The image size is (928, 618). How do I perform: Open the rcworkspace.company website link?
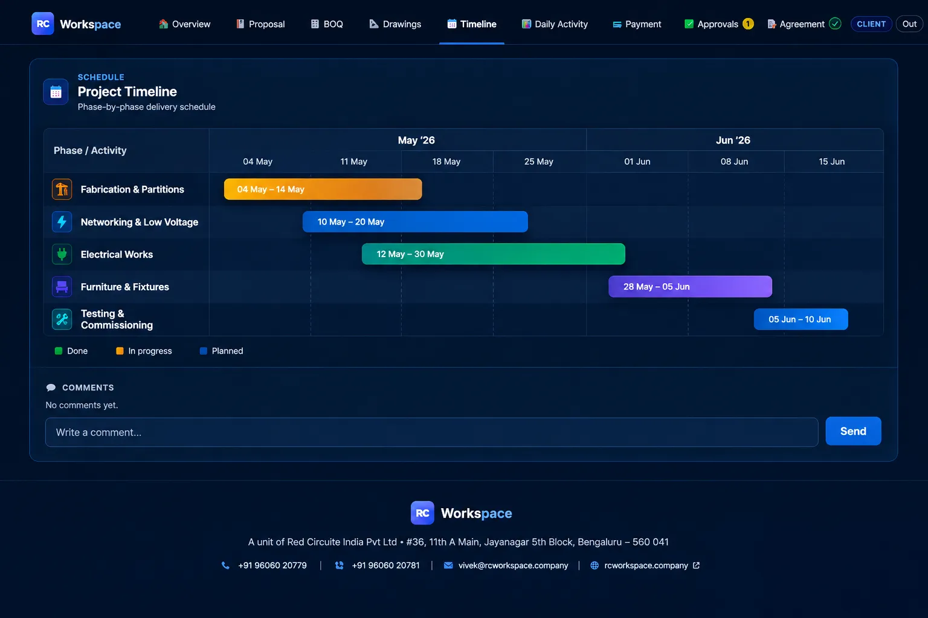(646, 565)
